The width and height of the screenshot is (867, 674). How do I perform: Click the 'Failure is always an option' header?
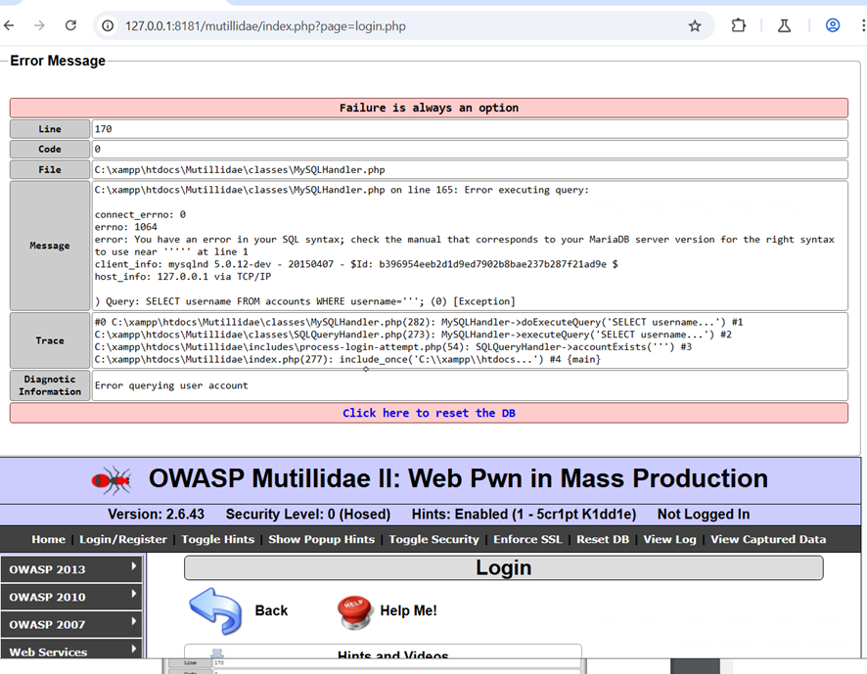(429, 108)
